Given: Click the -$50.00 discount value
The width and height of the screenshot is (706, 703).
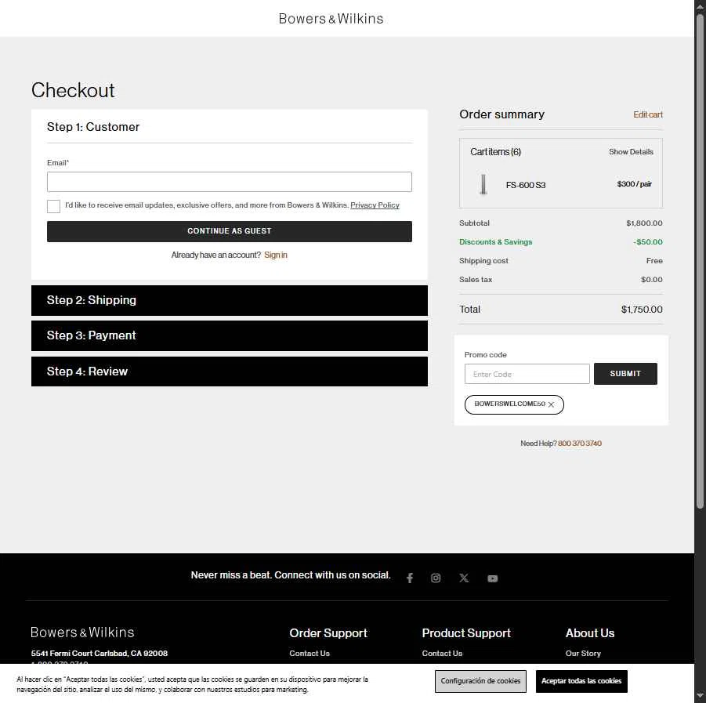Looking at the screenshot, I should click(x=648, y=242).
